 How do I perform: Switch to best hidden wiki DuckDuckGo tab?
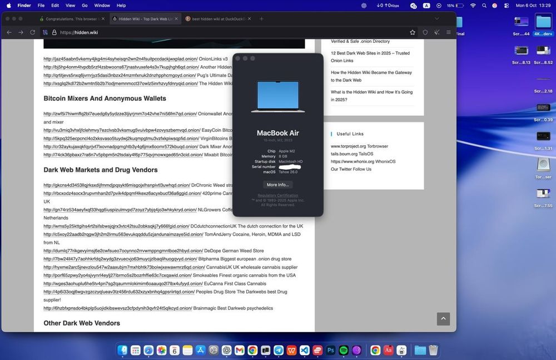click(x=219, y=19)
